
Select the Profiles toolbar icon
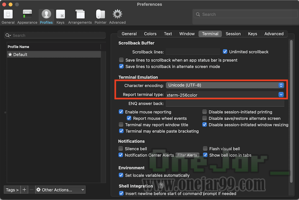pos(46,17)
